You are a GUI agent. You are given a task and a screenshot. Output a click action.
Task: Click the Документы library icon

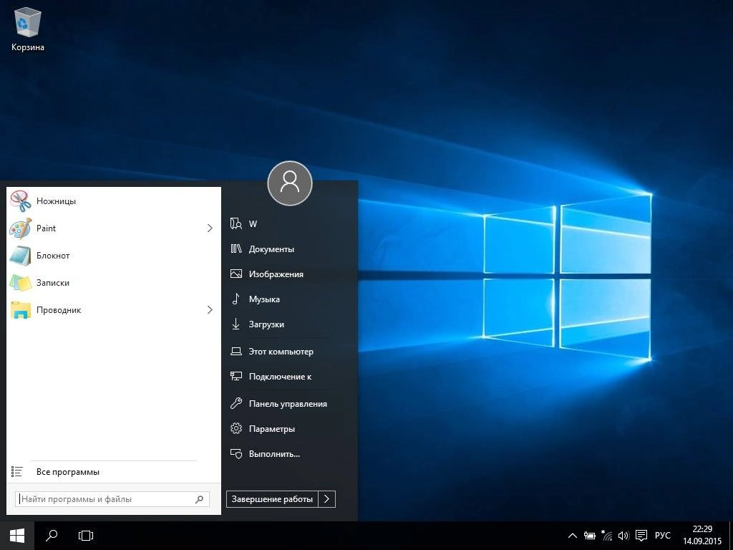point(236,249)
